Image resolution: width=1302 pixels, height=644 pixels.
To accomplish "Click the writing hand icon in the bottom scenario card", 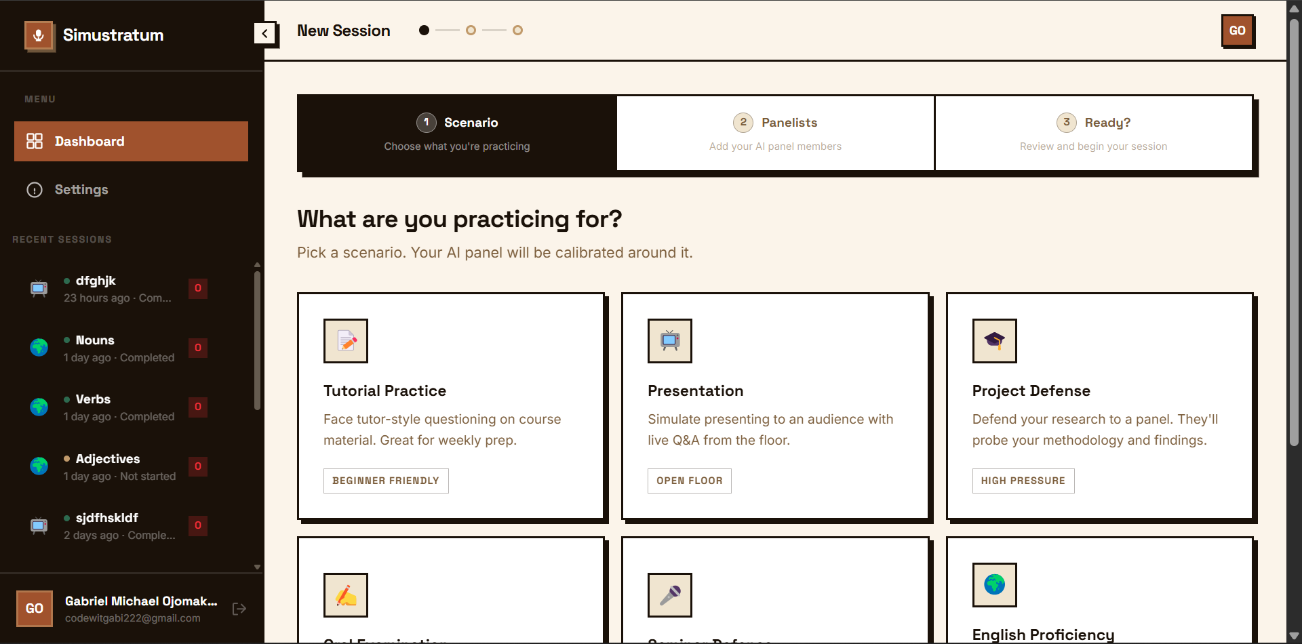I will pyautogui.click(x=346, y=595).
